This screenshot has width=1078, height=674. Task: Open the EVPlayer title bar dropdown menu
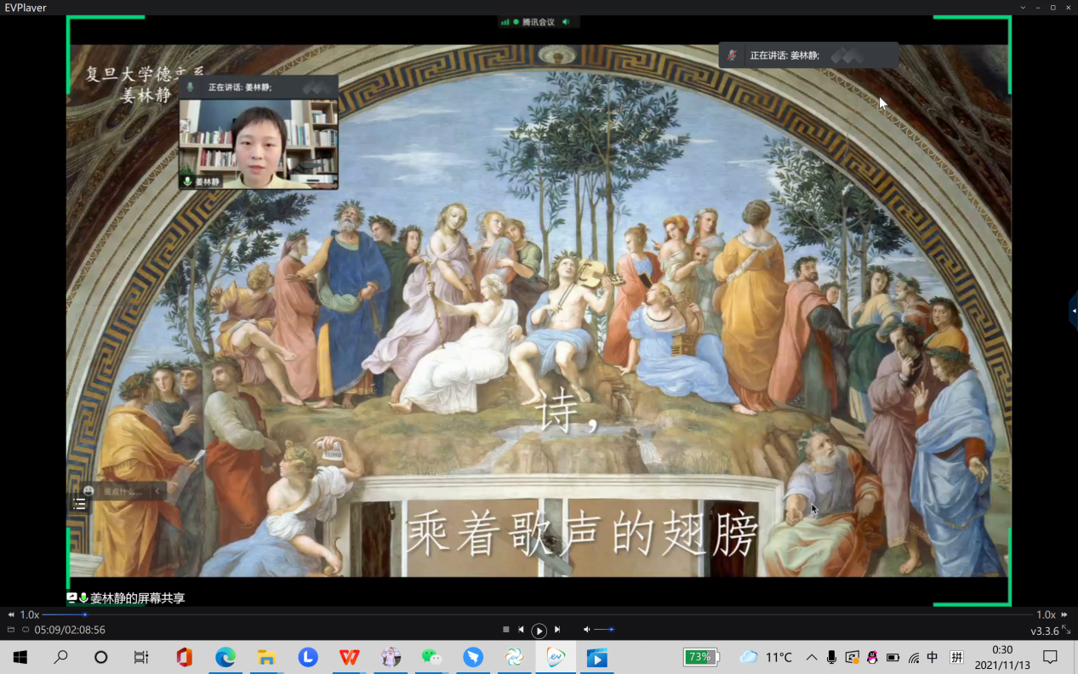tap(1024, 7)
